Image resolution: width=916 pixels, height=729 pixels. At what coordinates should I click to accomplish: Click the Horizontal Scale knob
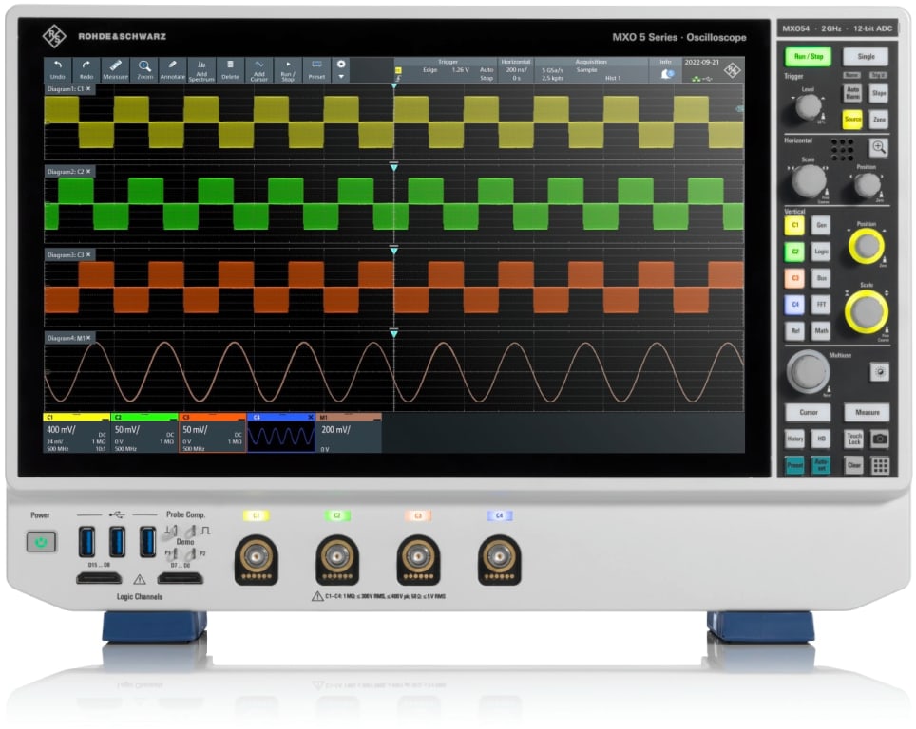[808, 179]
